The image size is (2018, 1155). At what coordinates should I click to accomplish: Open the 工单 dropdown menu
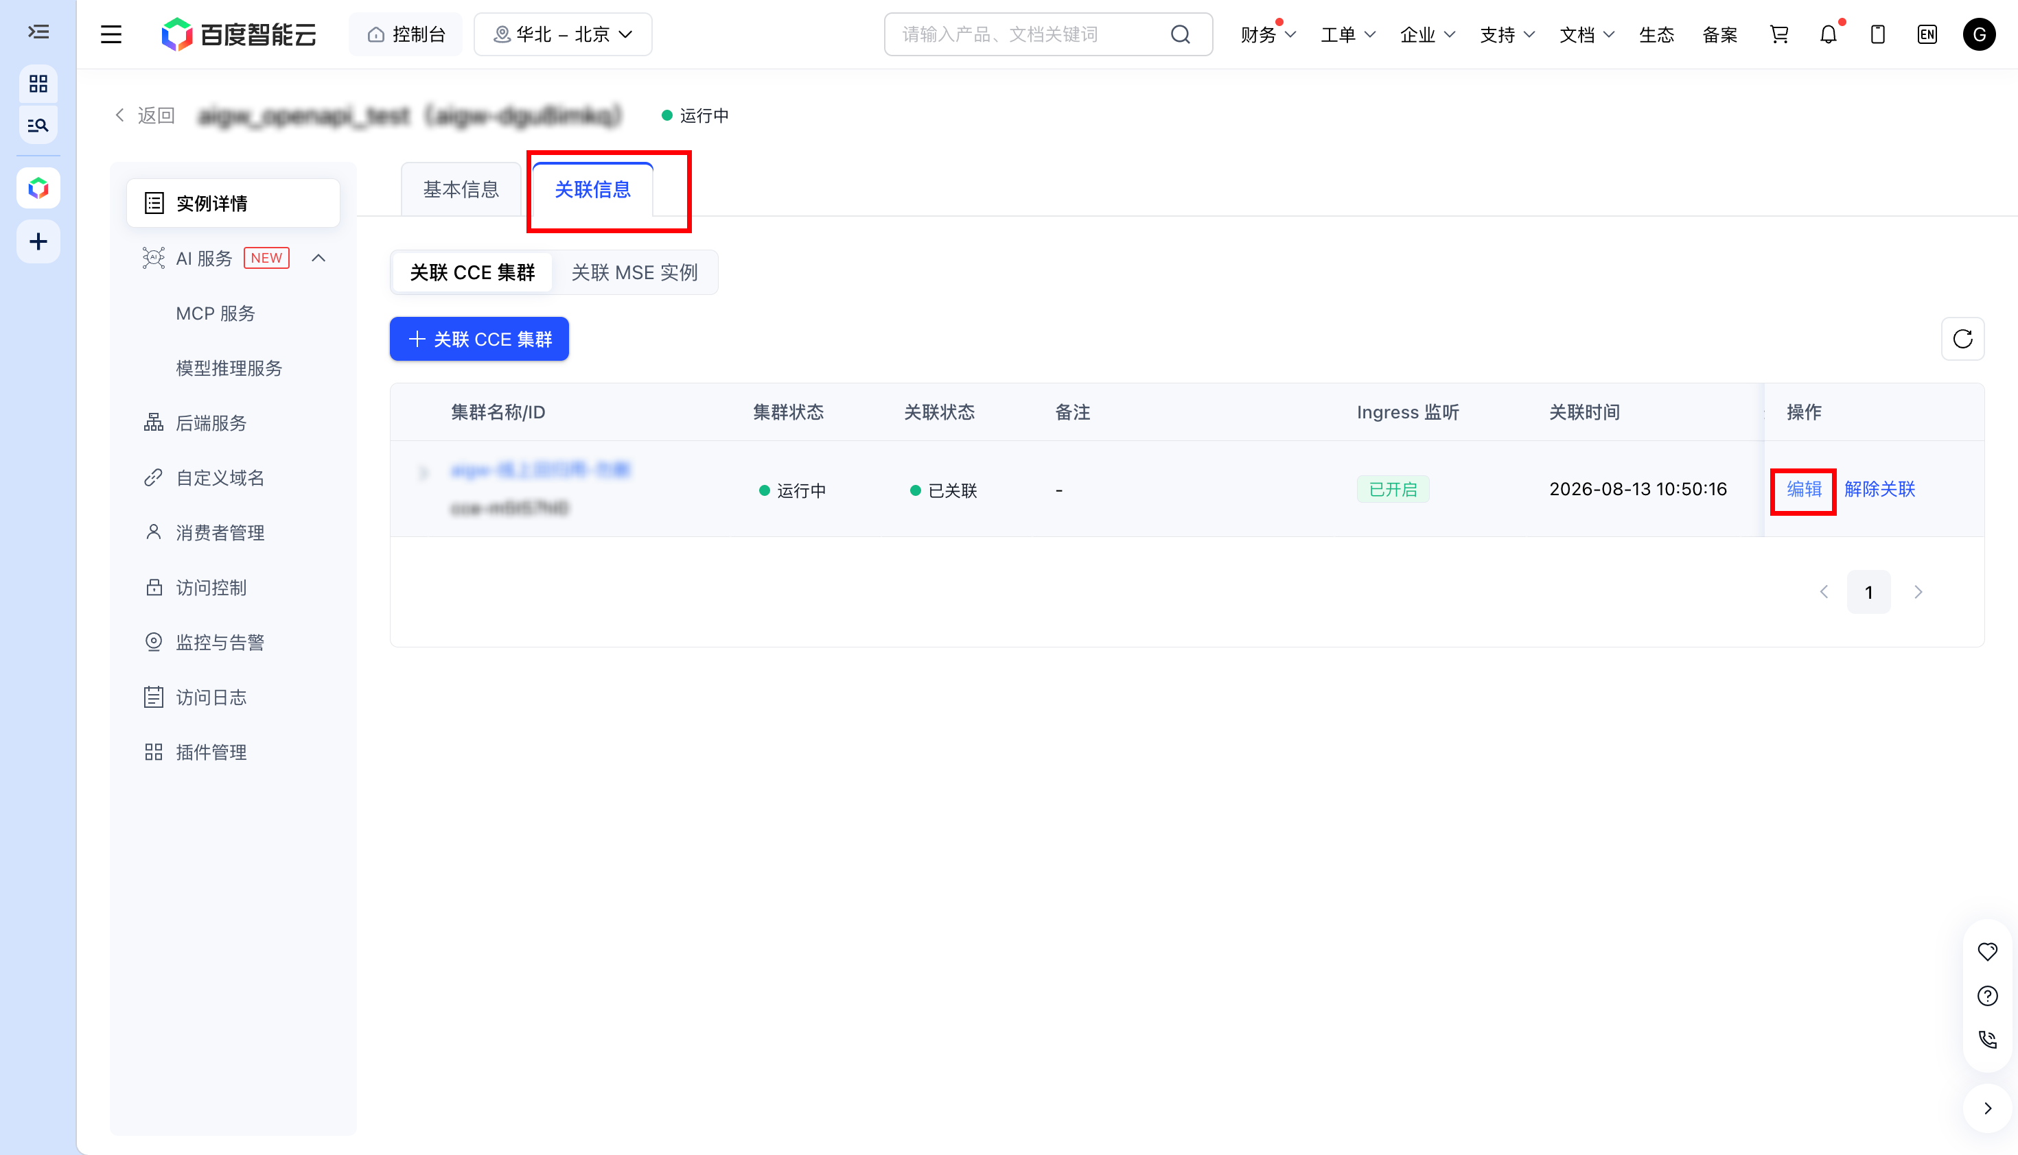click(x=1348, y=34)
